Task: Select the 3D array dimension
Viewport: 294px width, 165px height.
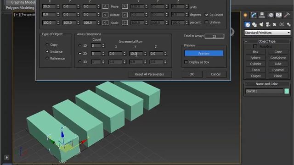Action: 80,61
